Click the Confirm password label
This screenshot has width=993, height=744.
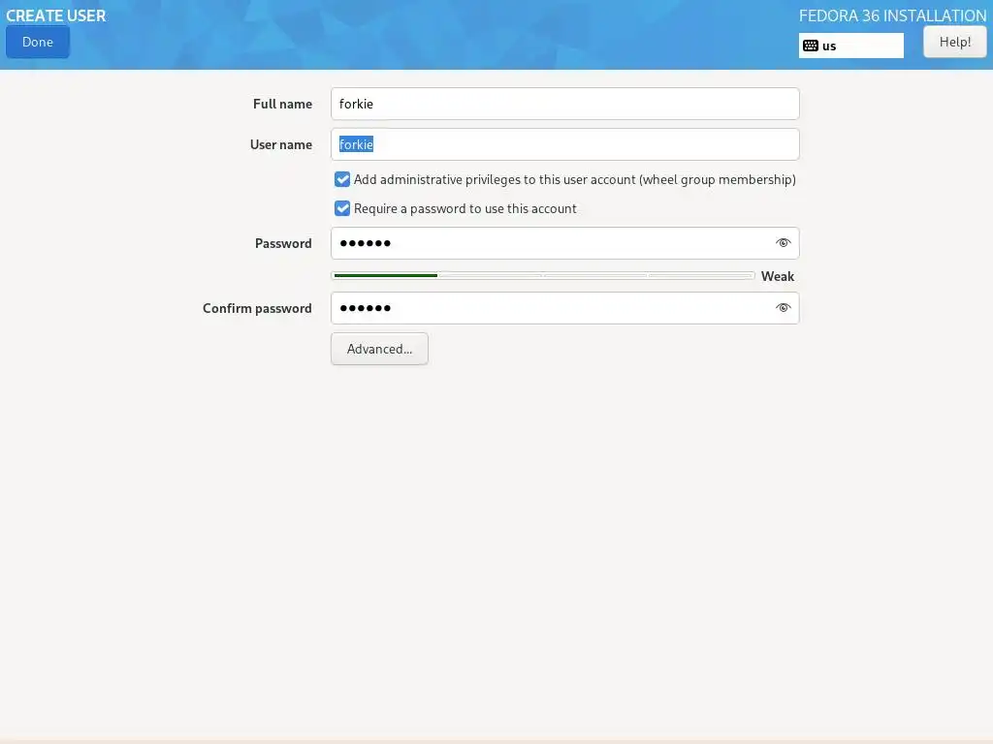click(257, 309)
